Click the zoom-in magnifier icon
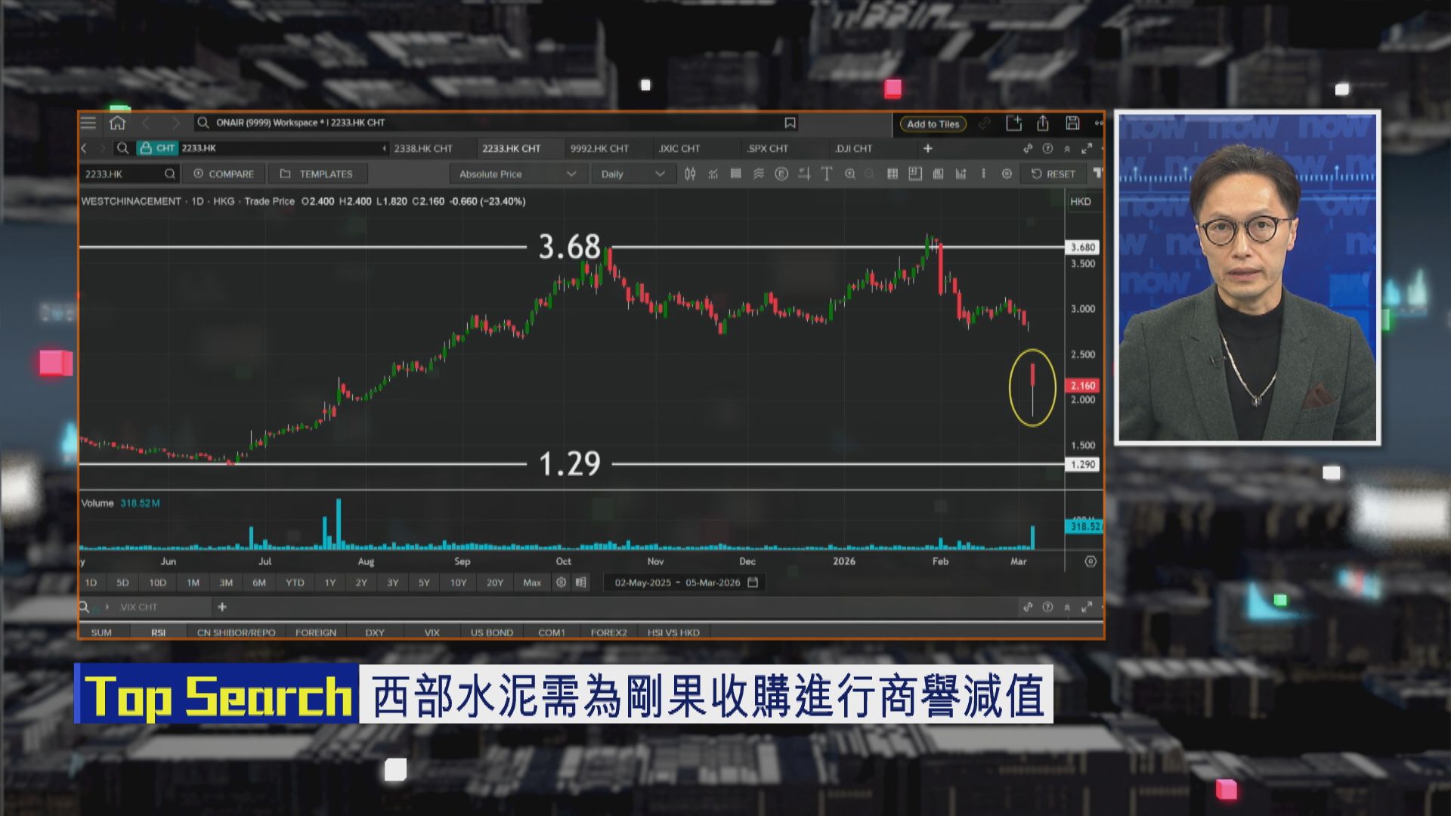The height and width of the screenshot is (816, 1451). pos(851,174)
